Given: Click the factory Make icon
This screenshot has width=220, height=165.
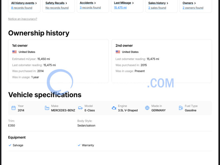Looking at the screenshot, I should [x=47, y=108].
